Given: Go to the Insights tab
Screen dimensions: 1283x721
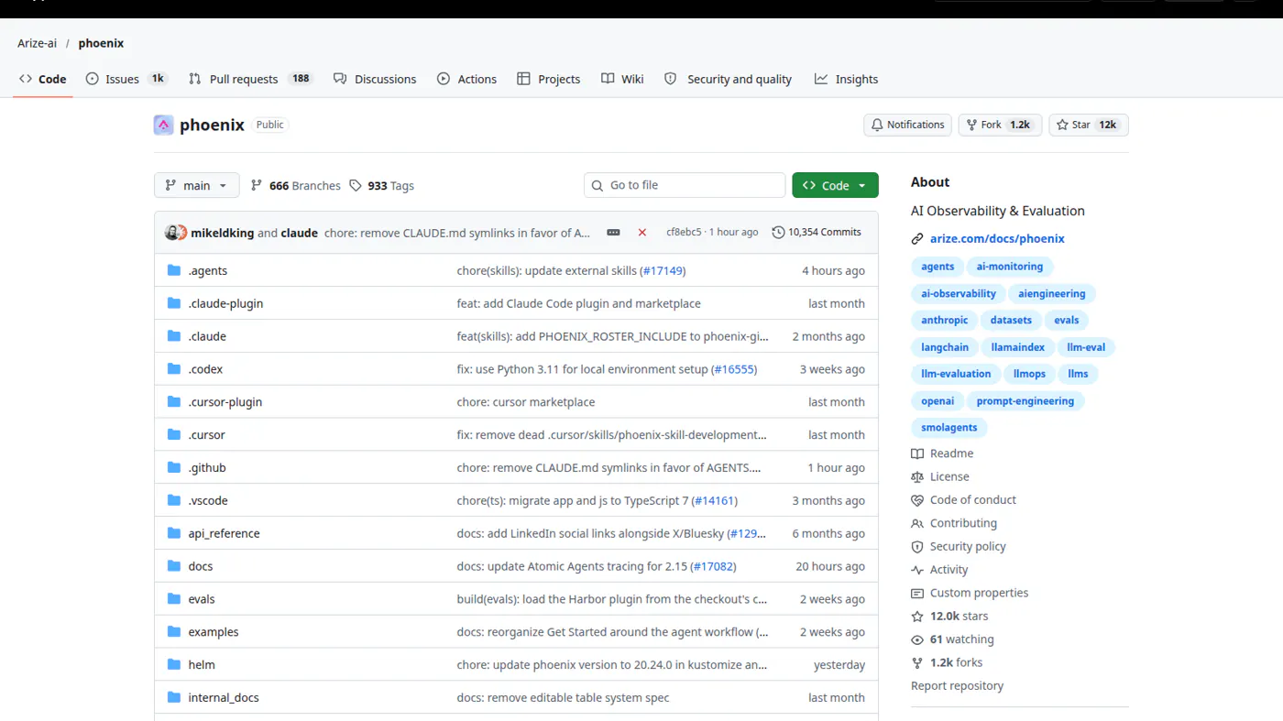Looking at the screenshot, I should coord(847,79).
